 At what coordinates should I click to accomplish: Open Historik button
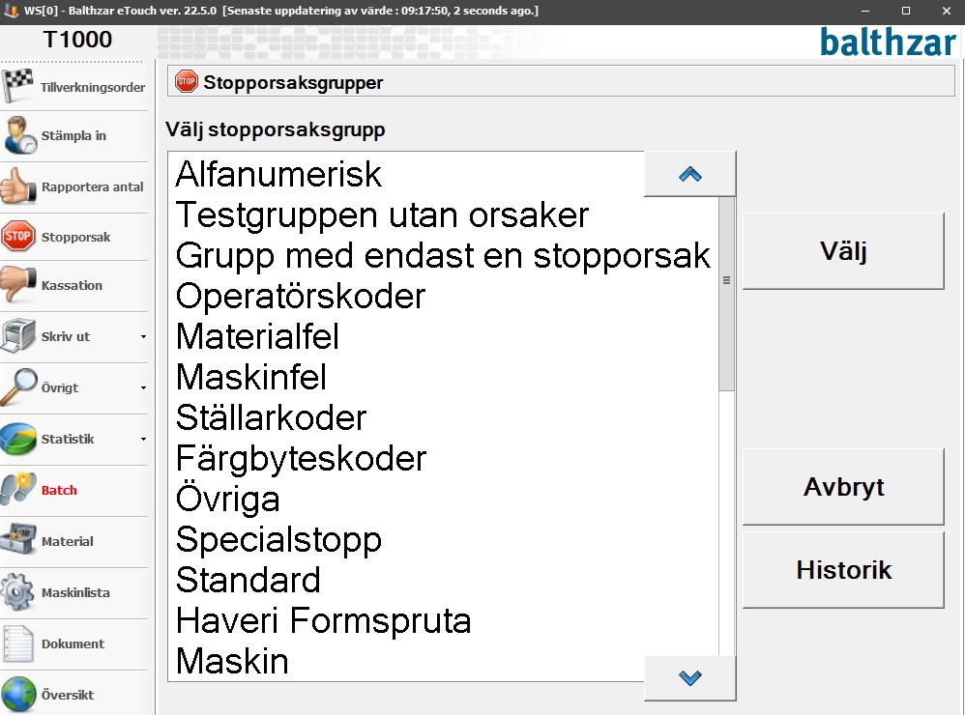(843, 570)
